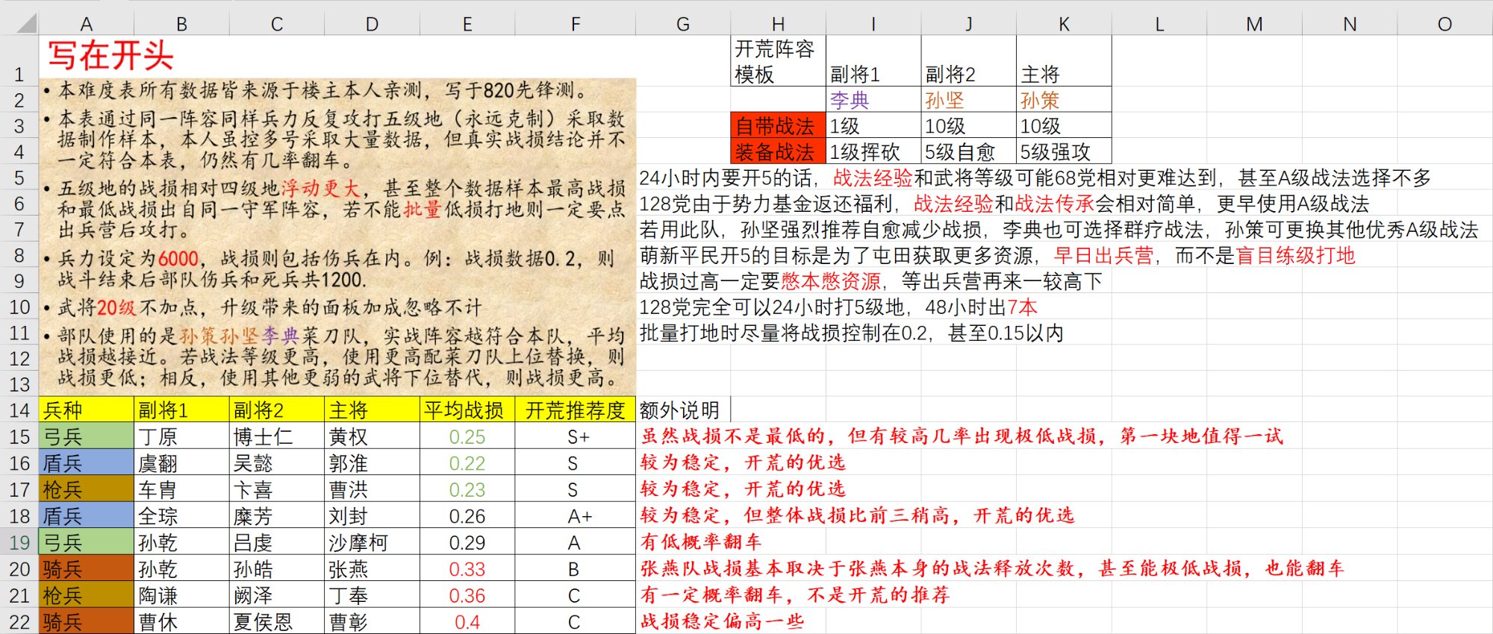Image resolution: width=1493 pixels, height=634 pixels.
Task: Click the 弓兵 cell in row 15
Action: pos(87,436)
